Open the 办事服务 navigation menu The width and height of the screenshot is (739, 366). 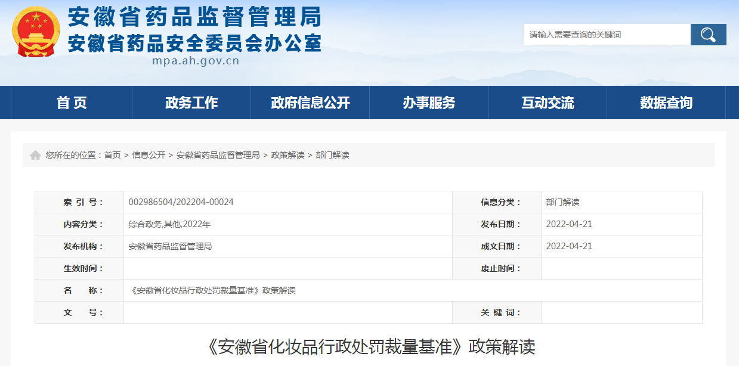coord(429,103)
